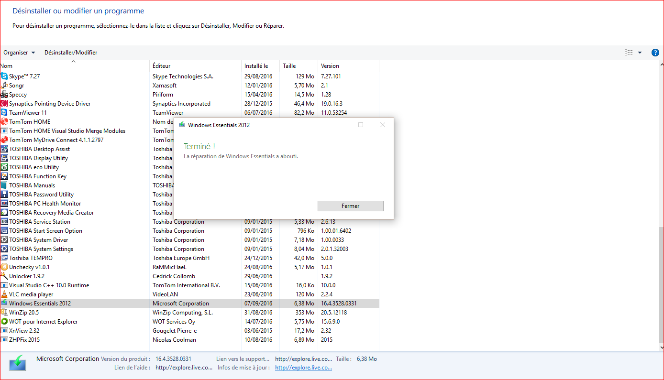This screenshot has height=380, width=664.
Task: Select TOSHIBA System Driver gear icon
Action: pos(4,240)
